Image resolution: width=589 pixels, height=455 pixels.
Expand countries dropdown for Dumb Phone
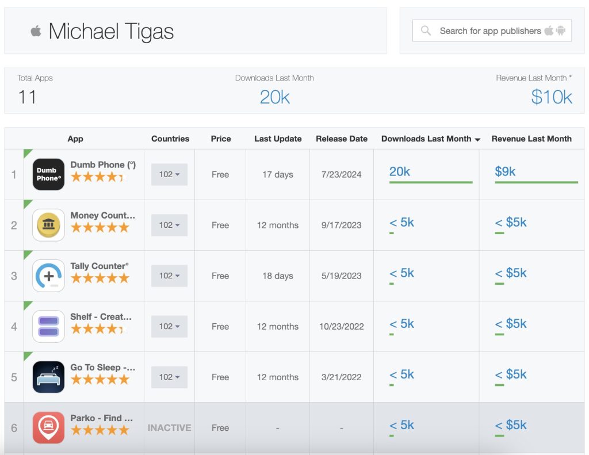(x=169, y=174)
